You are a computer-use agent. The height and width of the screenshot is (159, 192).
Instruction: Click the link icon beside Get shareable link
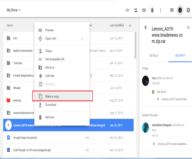[x=40, y=59]
